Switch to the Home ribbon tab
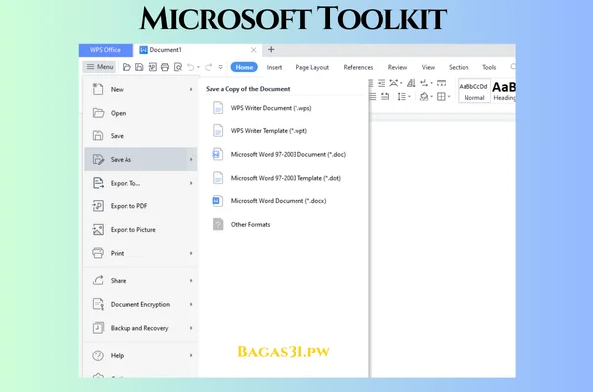The height and width of the screenshot is (392, 593). click(244, 67)
